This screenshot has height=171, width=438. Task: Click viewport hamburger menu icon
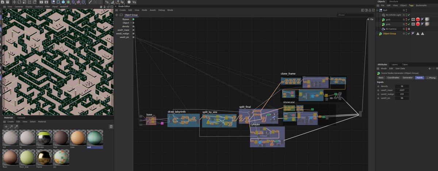point(4,7)
